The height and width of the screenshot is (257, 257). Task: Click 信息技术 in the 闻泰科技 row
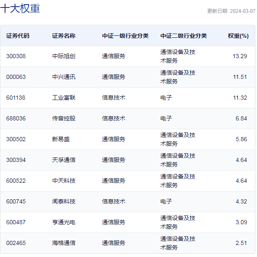tap(114, 201)
